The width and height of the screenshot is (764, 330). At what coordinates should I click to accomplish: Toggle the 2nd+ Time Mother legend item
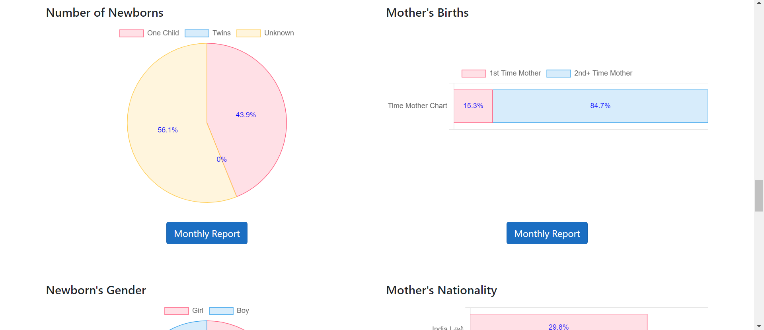[589, 74]
